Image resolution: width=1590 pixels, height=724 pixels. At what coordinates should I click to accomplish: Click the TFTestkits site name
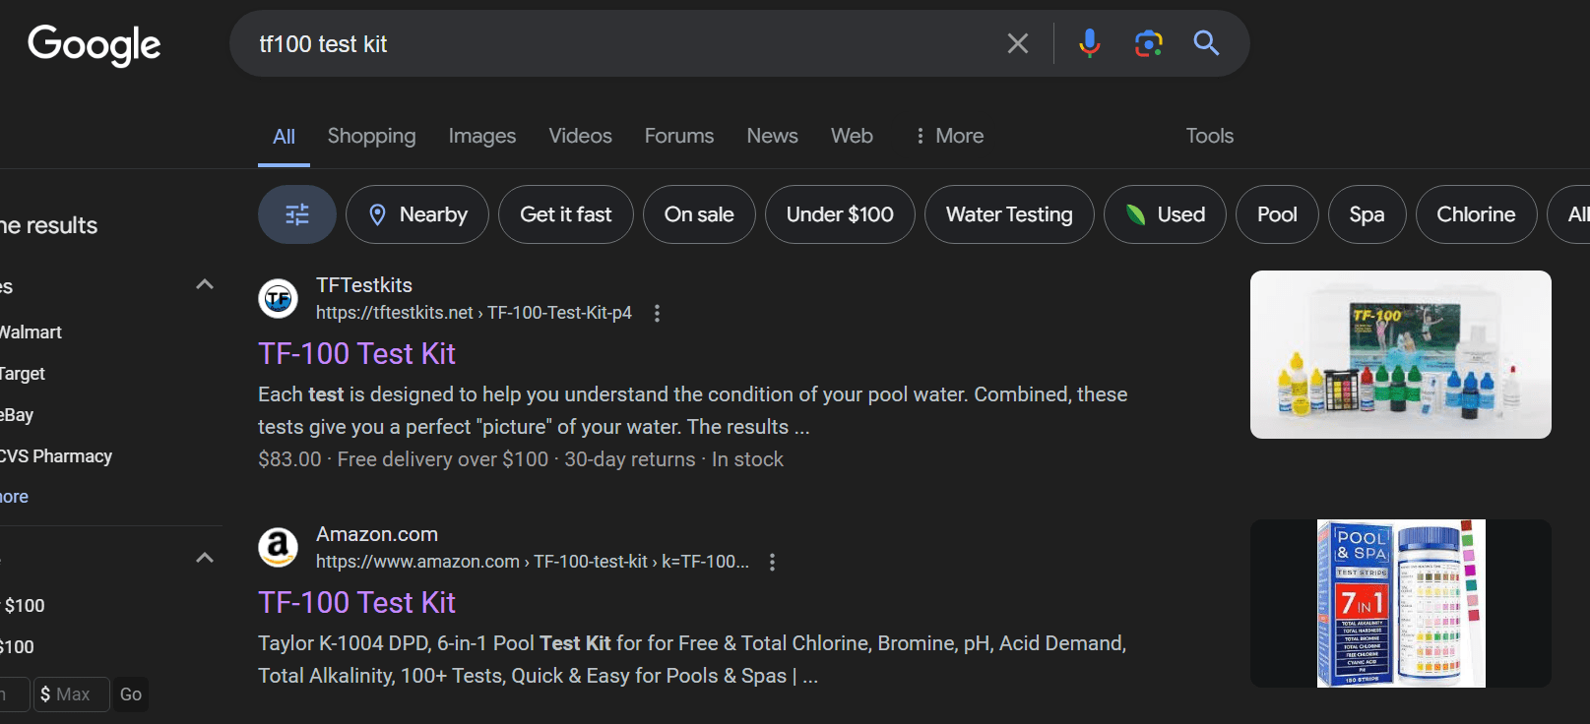click(364, 285)
